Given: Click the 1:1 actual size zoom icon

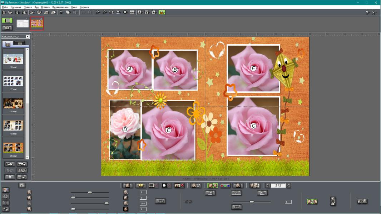Looking at the screenshot, I should point(111,12).
